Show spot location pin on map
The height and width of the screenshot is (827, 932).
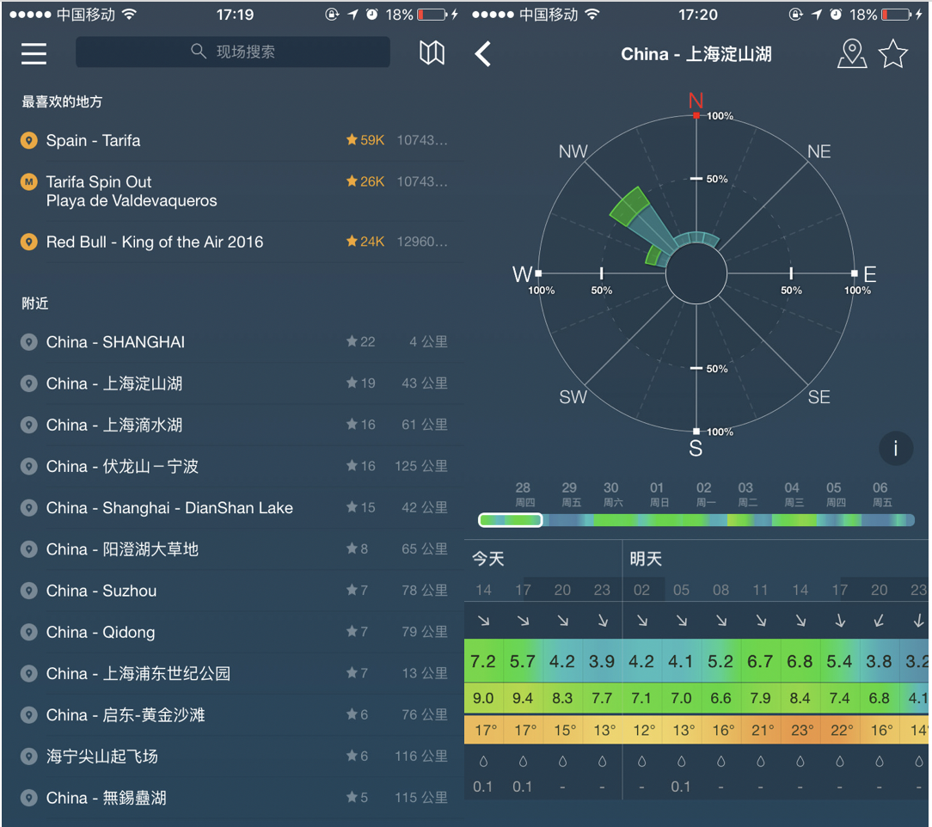coord(851,54)
